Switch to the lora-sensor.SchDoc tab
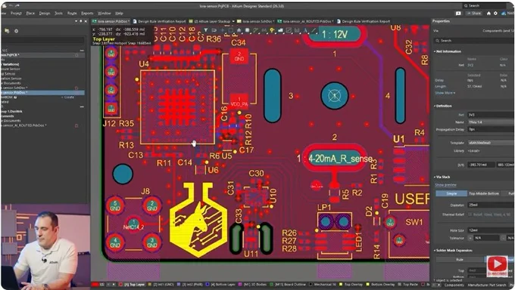 (256, 21)
